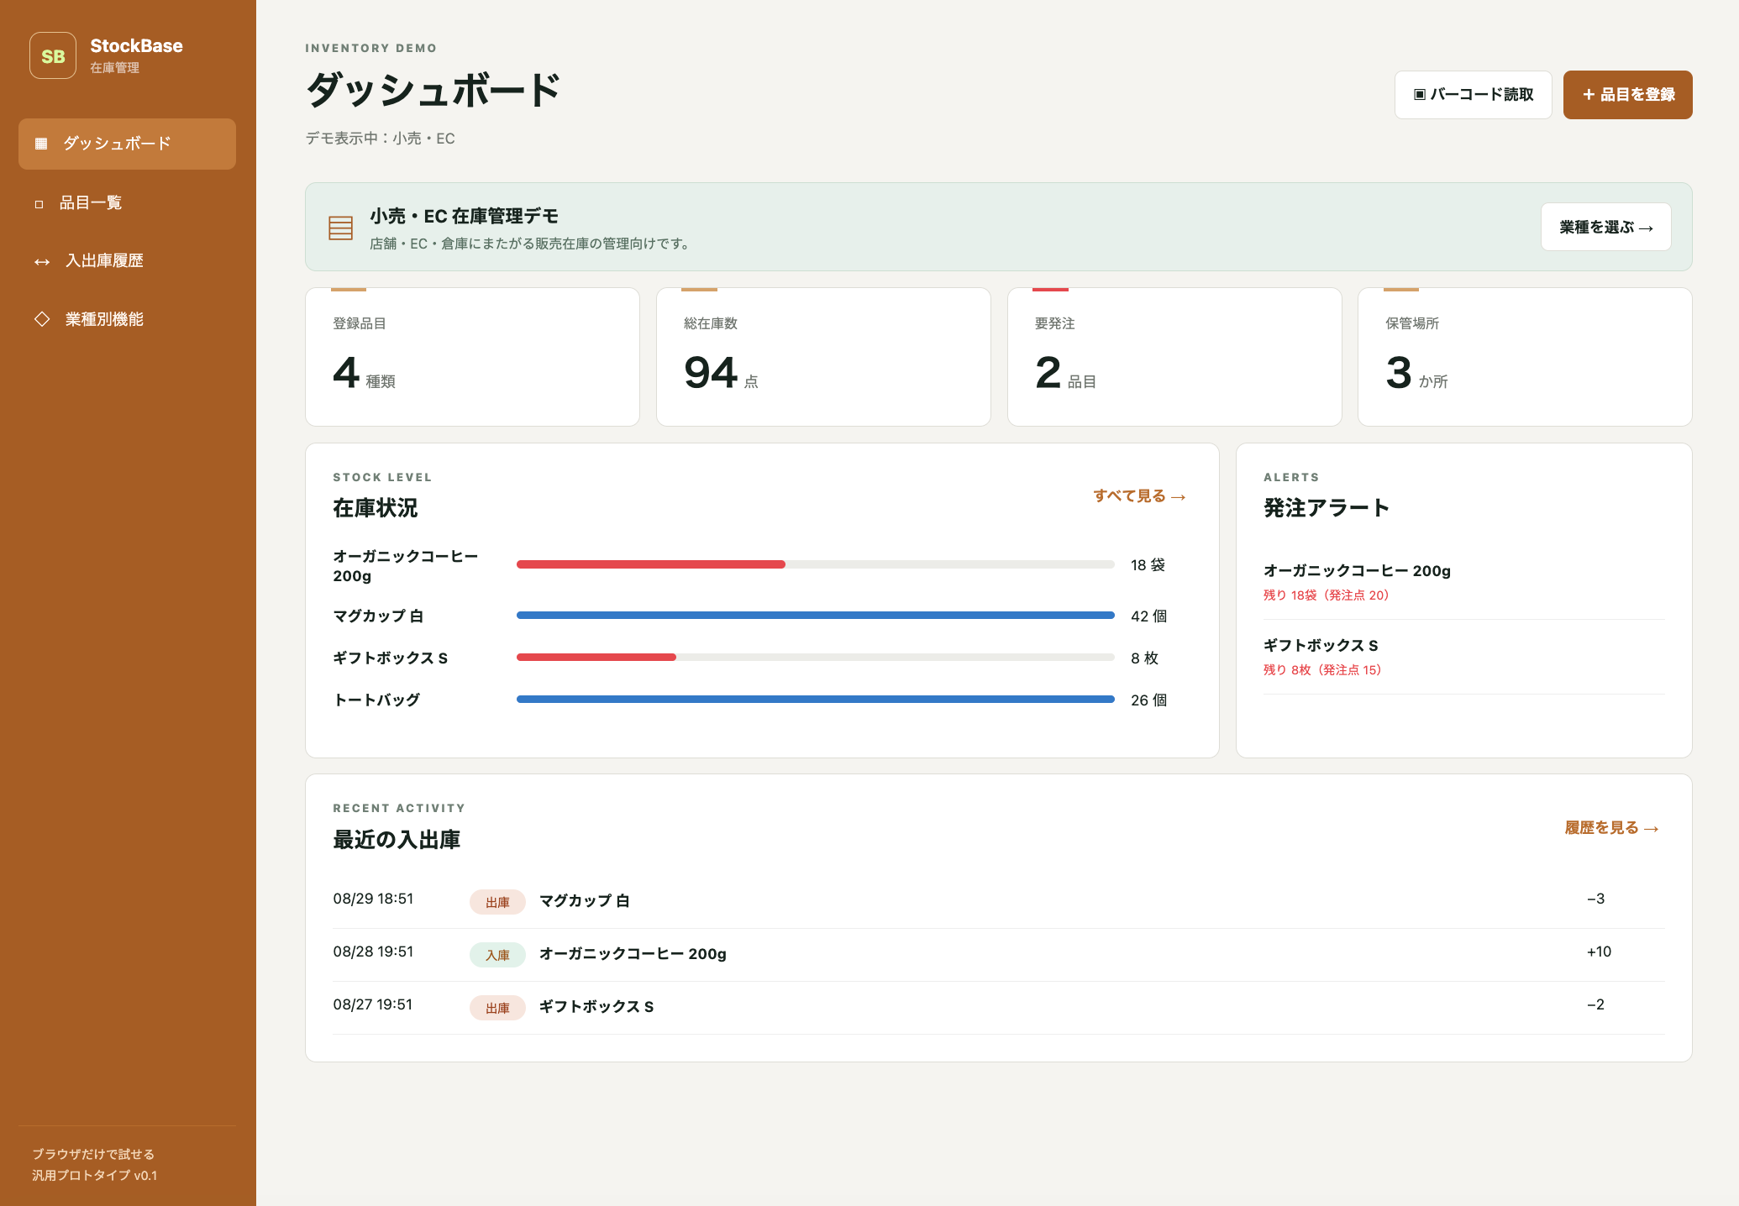The image size is (1739, 1206).
Task: Click the ギフトボックス S stock progress bar
Action: 815,658
